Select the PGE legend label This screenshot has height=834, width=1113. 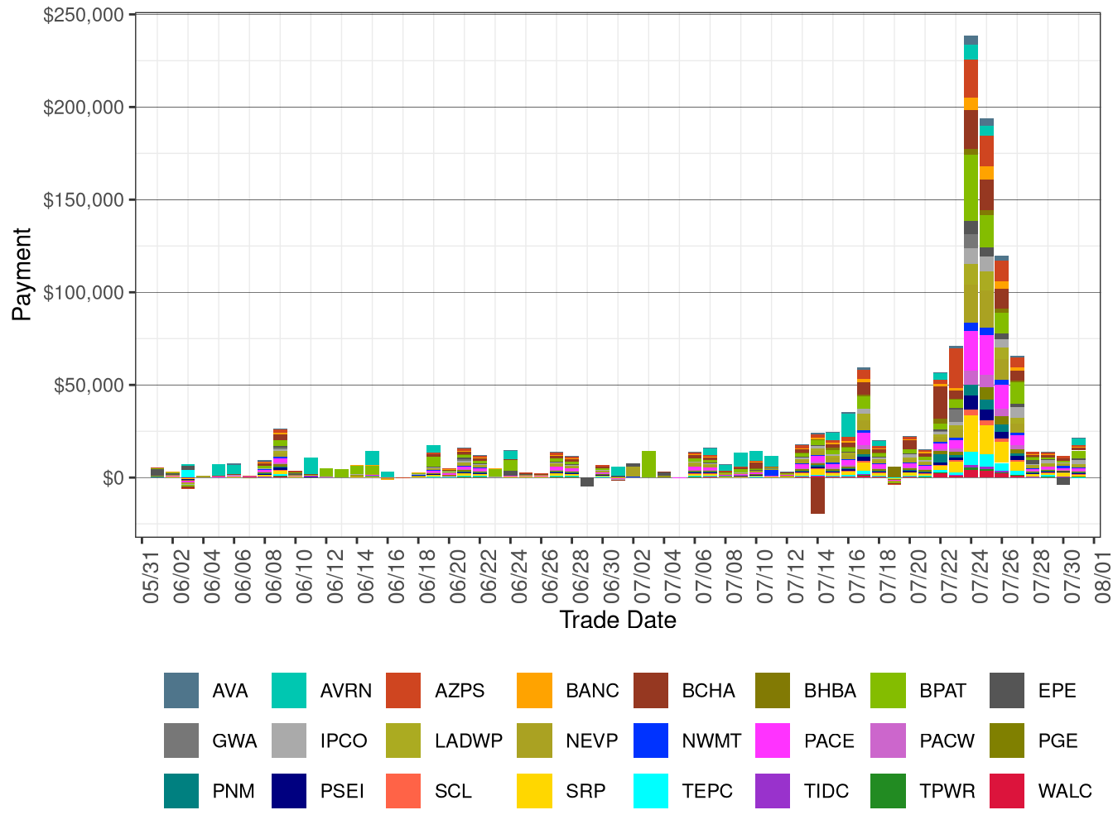1058,741
